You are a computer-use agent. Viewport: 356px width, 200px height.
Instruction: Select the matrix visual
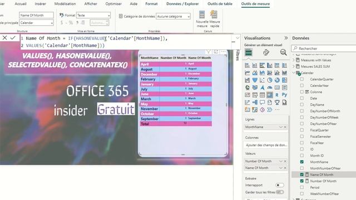point(269,95)
